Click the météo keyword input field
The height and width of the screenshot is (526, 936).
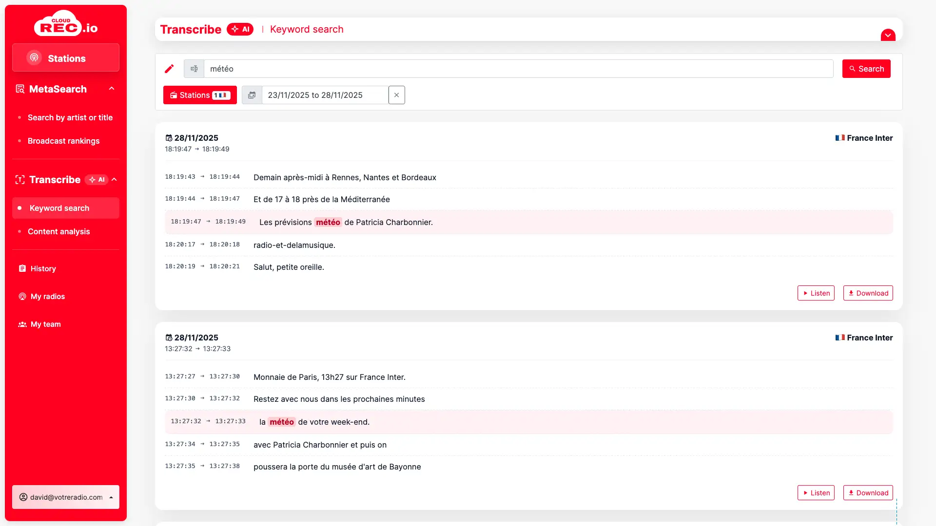tap(518, 69)
